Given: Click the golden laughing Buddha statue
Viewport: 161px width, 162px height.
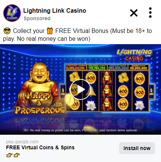Looking at the screenshot, I should click(x=39, y=80).
